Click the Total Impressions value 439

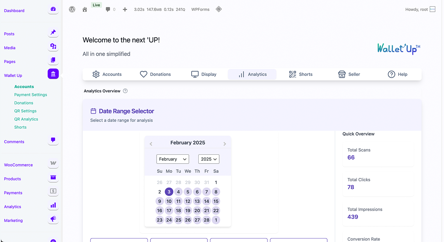click(353, 217)
